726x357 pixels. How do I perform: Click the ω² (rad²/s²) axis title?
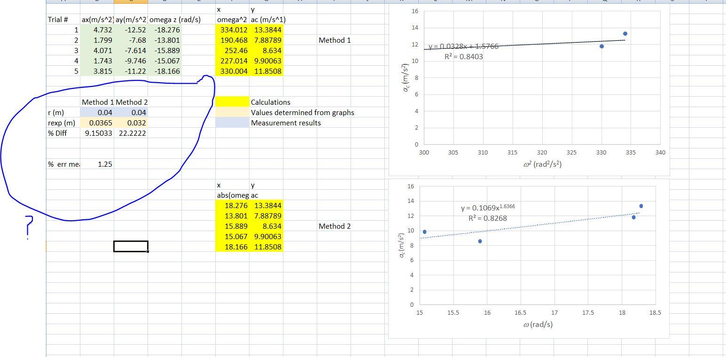(542, 164)
